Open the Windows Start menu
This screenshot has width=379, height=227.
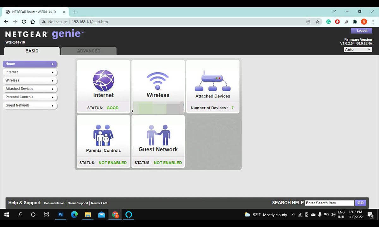tap(7, 215)
